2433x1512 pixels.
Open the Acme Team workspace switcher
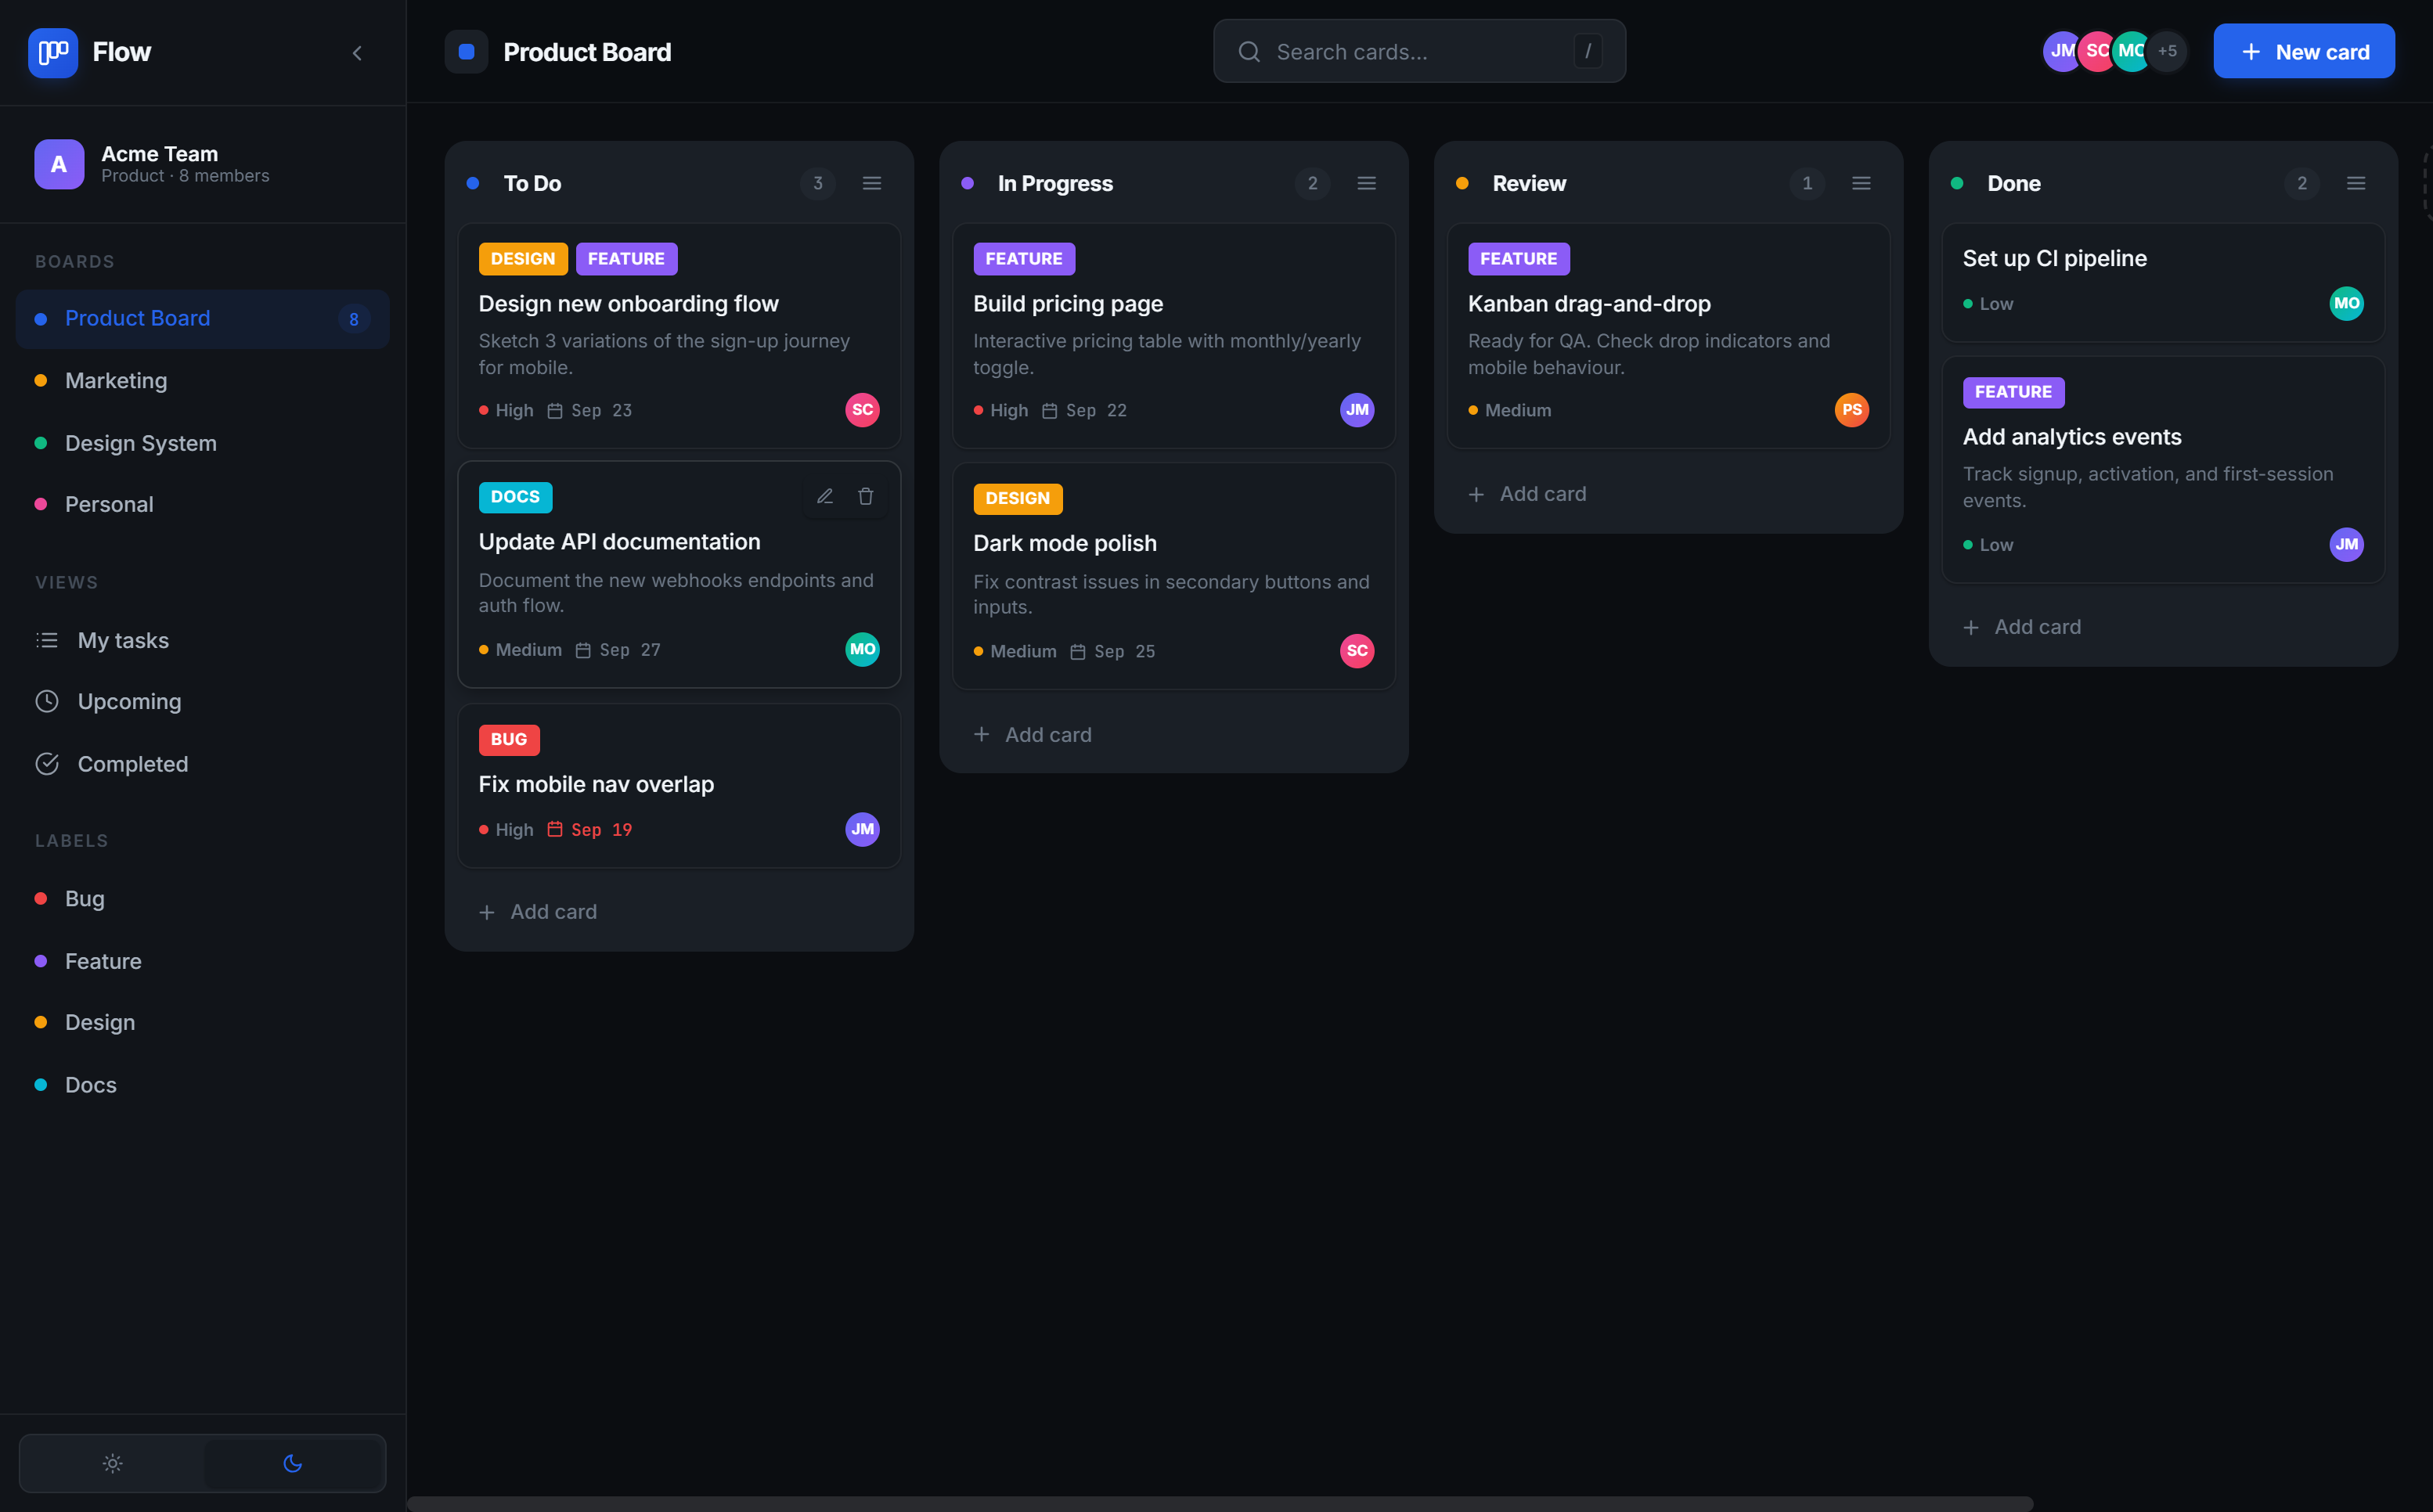tap(203, 164)
